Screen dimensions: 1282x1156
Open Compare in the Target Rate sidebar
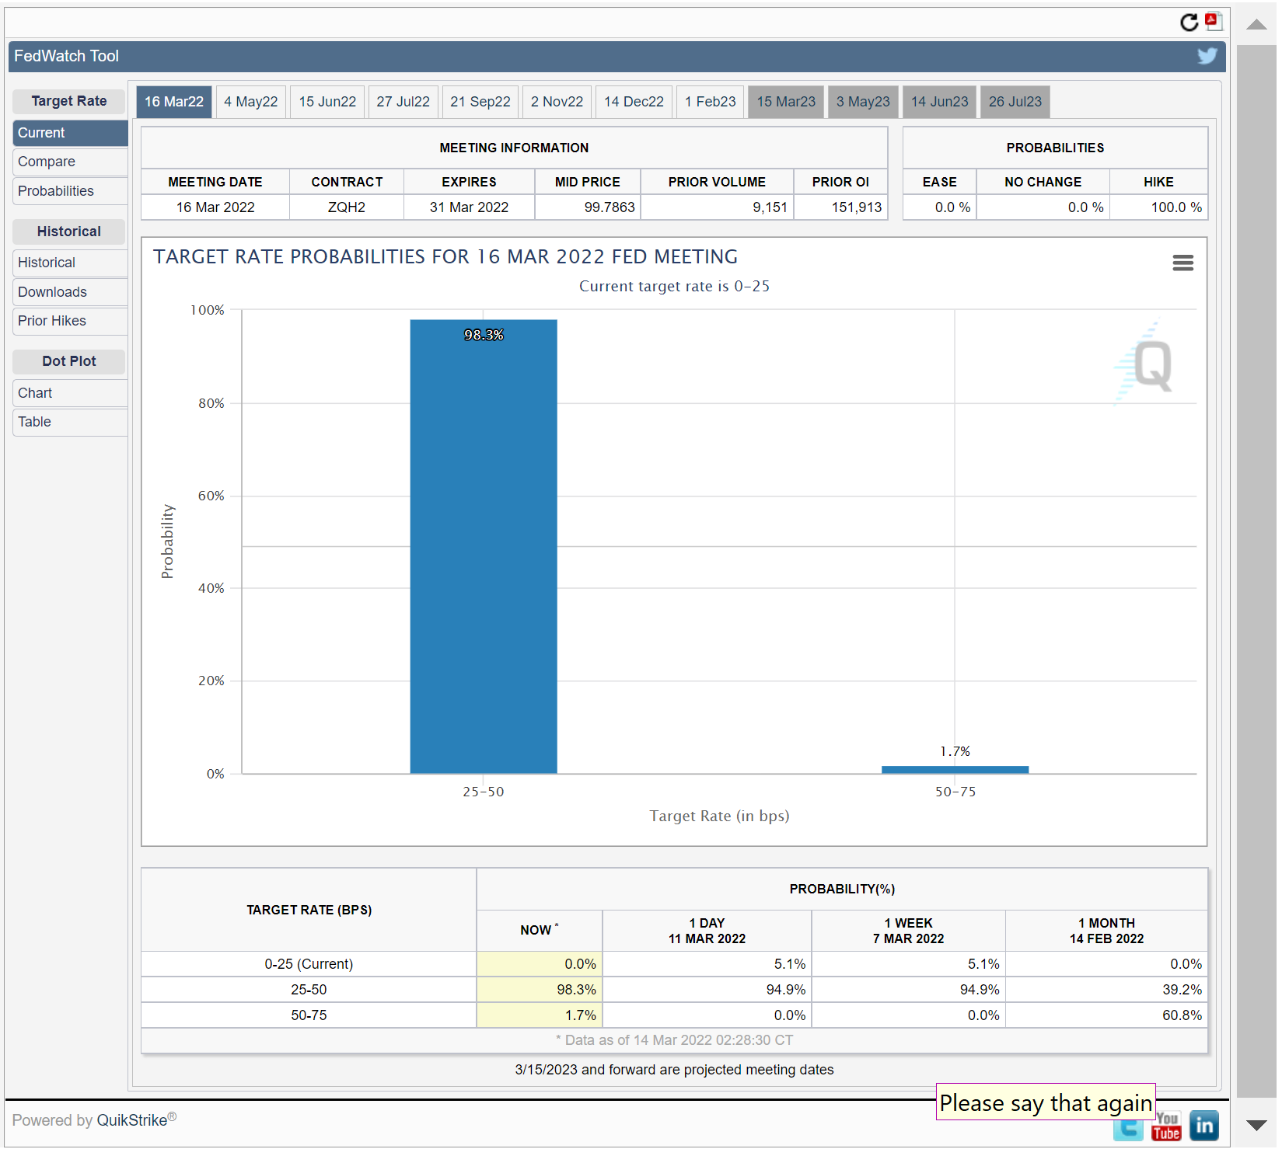point(47,162)
